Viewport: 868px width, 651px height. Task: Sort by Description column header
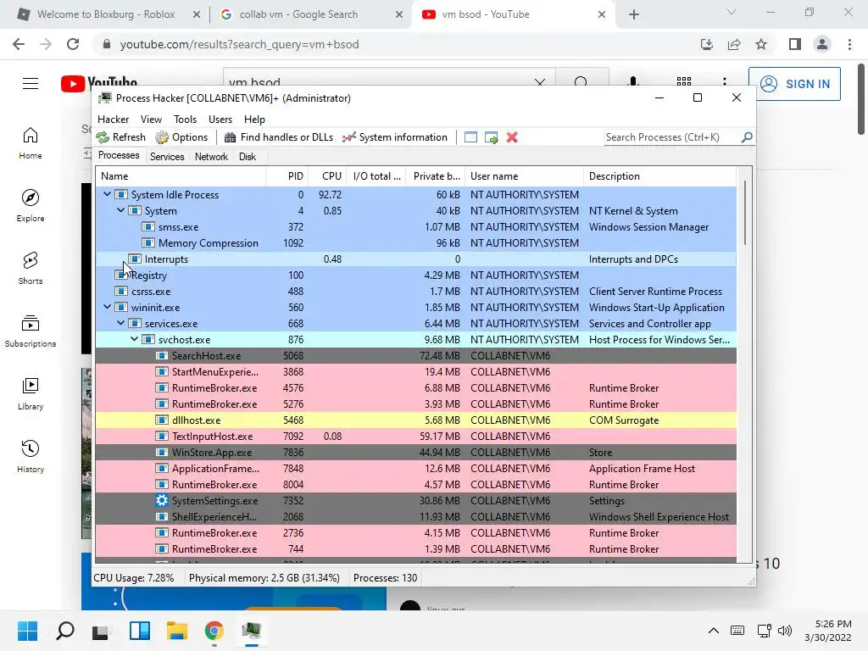click(659, 176)
